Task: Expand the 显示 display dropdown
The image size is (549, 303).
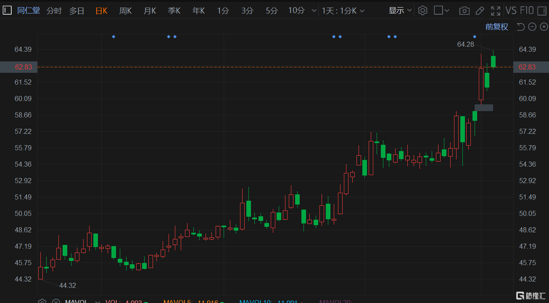Action: coord(400,11)
